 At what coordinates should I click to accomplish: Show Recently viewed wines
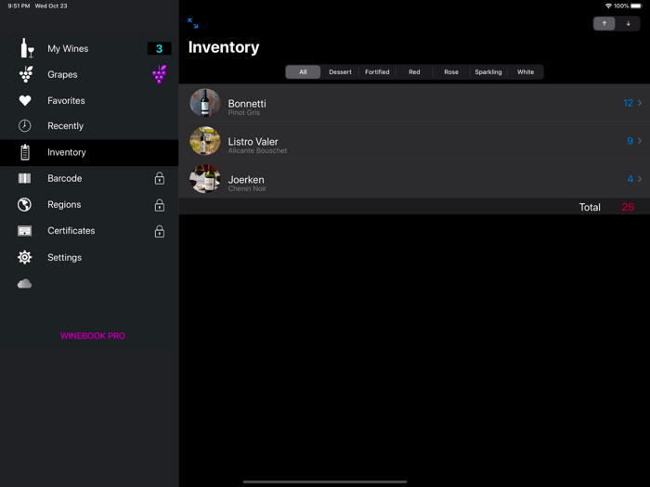[x=89, y=126]
